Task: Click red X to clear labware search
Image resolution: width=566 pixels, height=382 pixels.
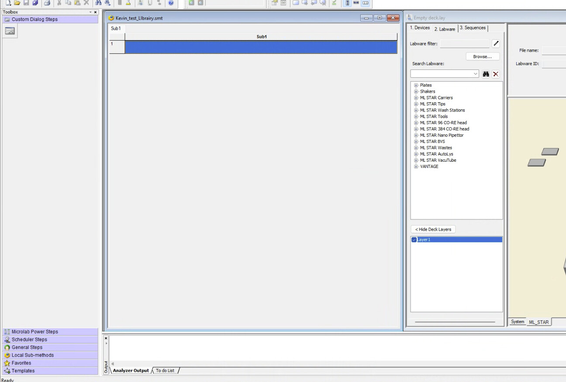Action: pyautogui.click(x=496, y=74)
